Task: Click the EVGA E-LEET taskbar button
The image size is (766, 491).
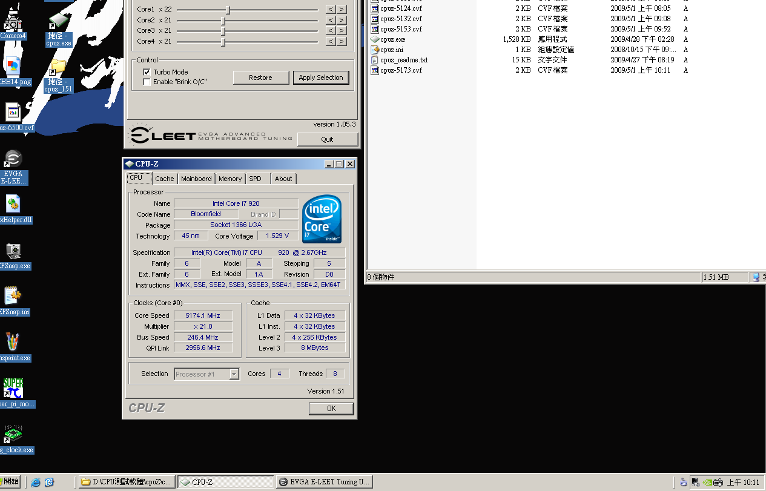Action: [324, 482]
